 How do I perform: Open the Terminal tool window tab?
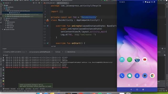[x=6, y=89]
